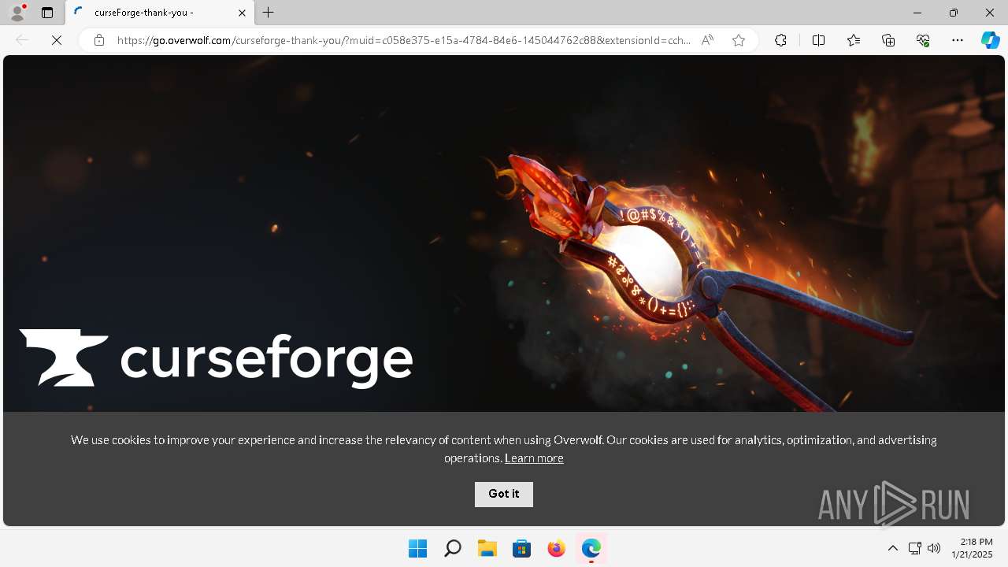Open Settings and more ellipsis menu
This screenshot has height=567, width=1008.
coord(958,40)
